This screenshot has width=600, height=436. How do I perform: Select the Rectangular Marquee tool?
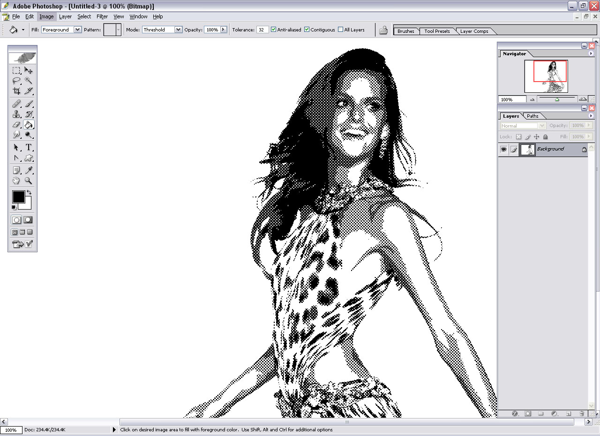(x=16, y=70)
